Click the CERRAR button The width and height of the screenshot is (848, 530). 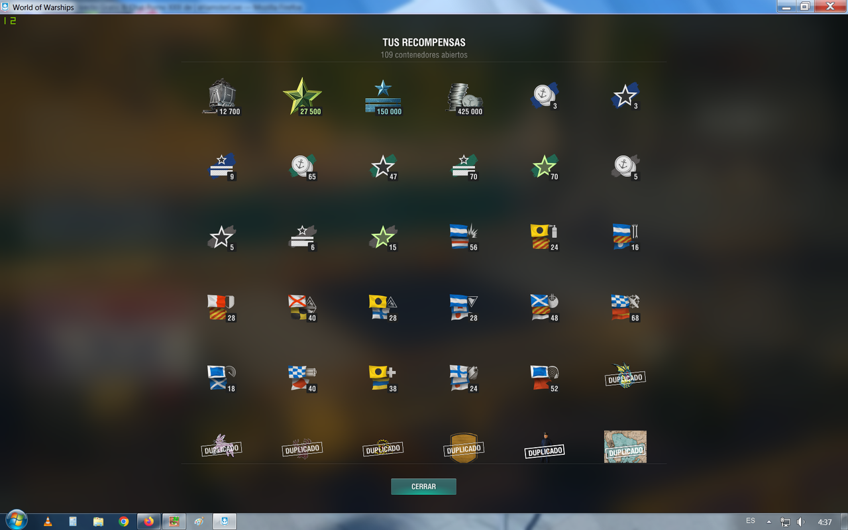(423, 486)
